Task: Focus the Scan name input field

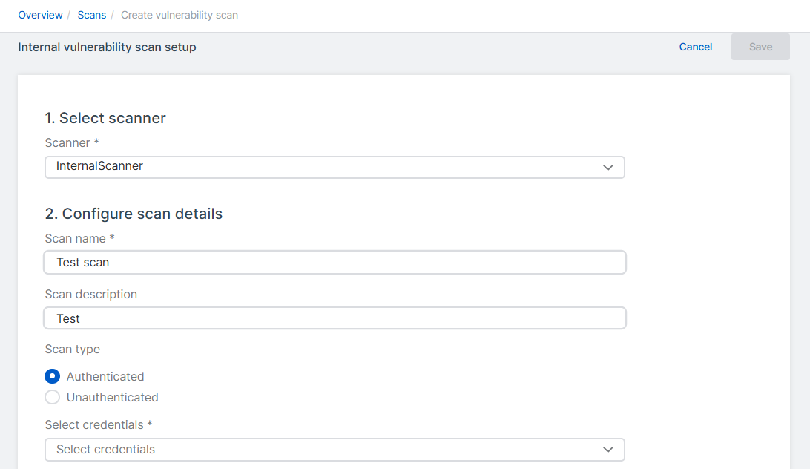Action: 335,262
